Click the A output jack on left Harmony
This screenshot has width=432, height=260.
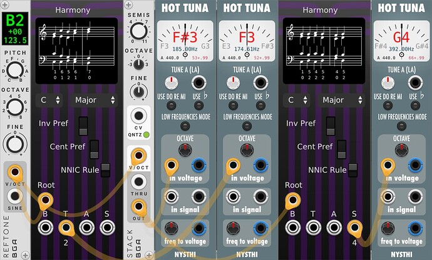87,227
